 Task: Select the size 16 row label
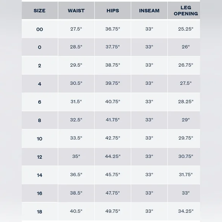tap(39, 193)
